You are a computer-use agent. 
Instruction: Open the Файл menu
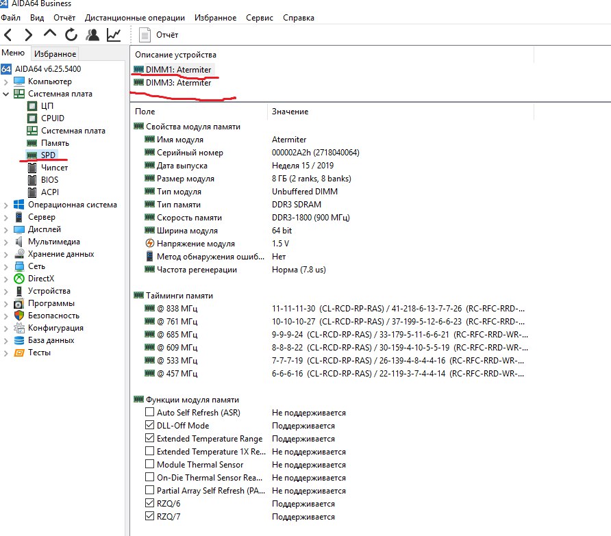[x=10, y=18]
